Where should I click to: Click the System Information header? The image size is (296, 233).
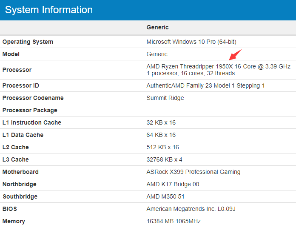tap(49, 10)
